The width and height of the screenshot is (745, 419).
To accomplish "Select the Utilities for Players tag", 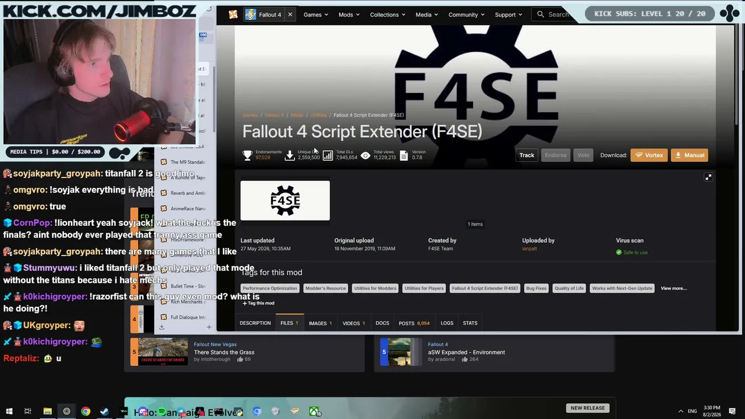I will (x=424, y=288).
